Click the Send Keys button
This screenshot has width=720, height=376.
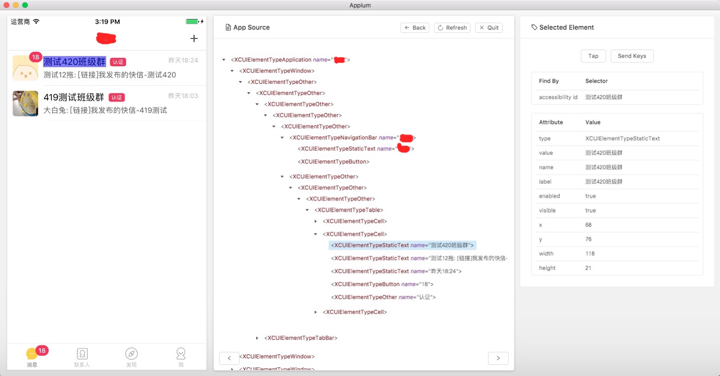(632, 56)
